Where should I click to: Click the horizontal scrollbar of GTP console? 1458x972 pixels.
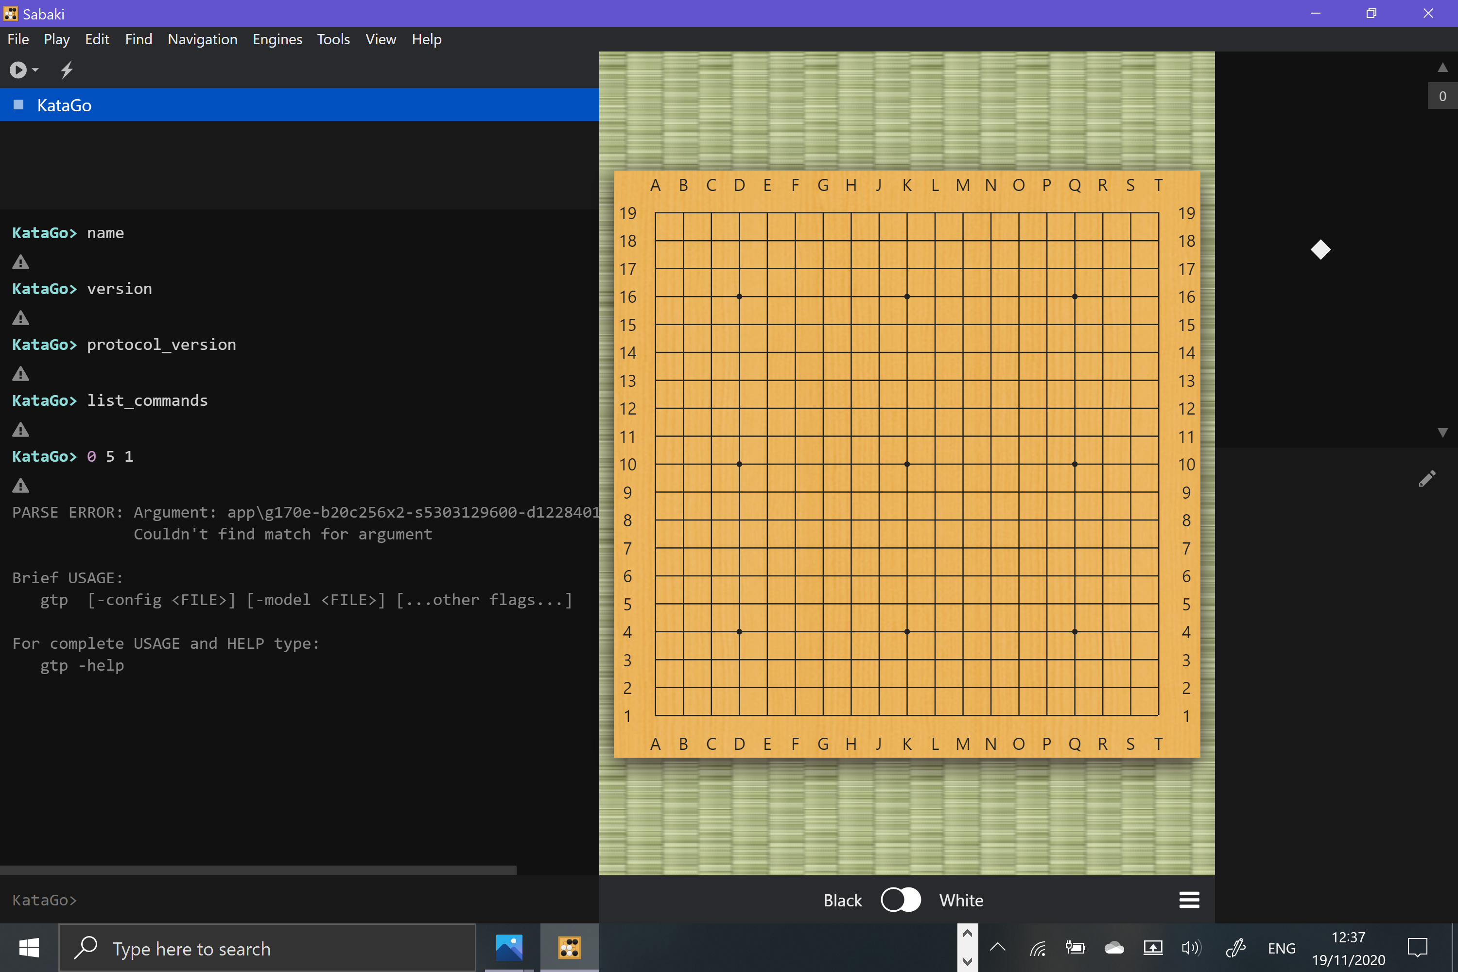[x=258, y=870]
